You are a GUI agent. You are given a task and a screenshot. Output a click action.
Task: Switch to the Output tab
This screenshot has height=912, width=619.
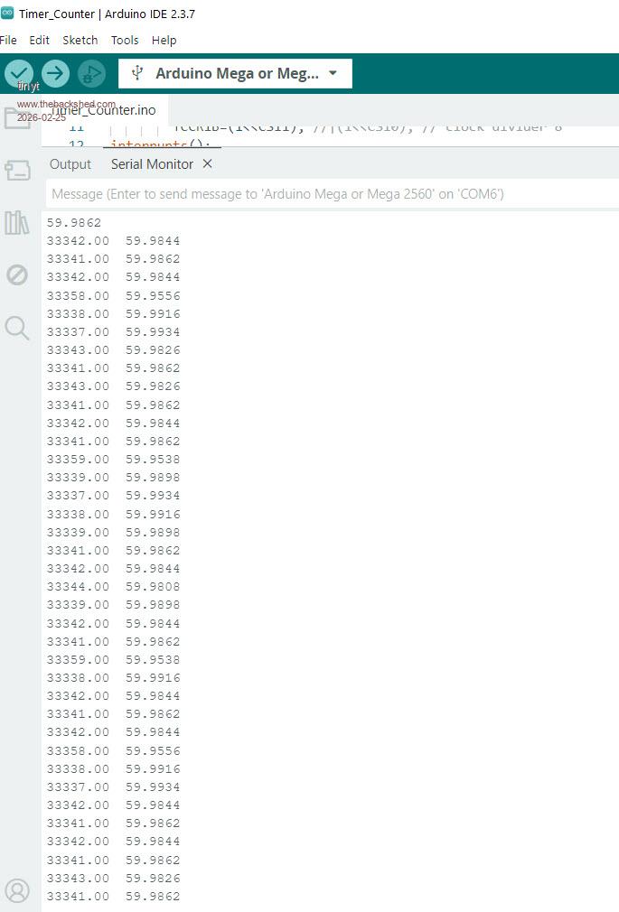click(70, 164)
